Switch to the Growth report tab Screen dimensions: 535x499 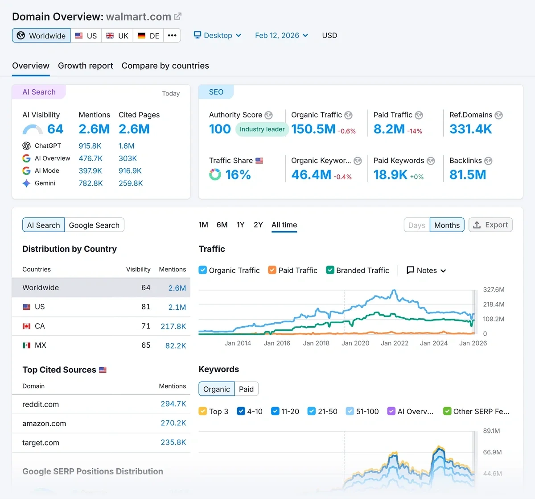[85, 66]
